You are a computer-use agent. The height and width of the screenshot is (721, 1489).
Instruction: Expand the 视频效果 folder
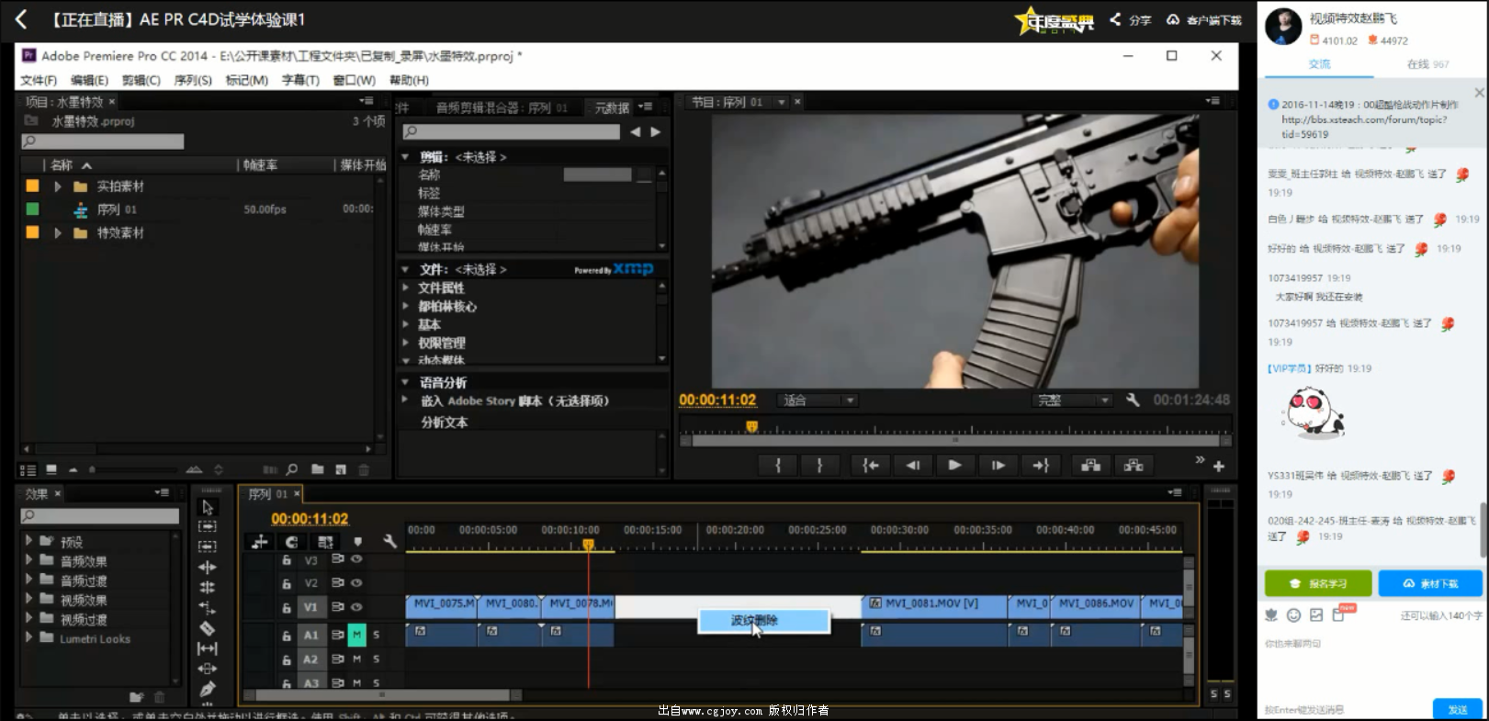point(28,599)
